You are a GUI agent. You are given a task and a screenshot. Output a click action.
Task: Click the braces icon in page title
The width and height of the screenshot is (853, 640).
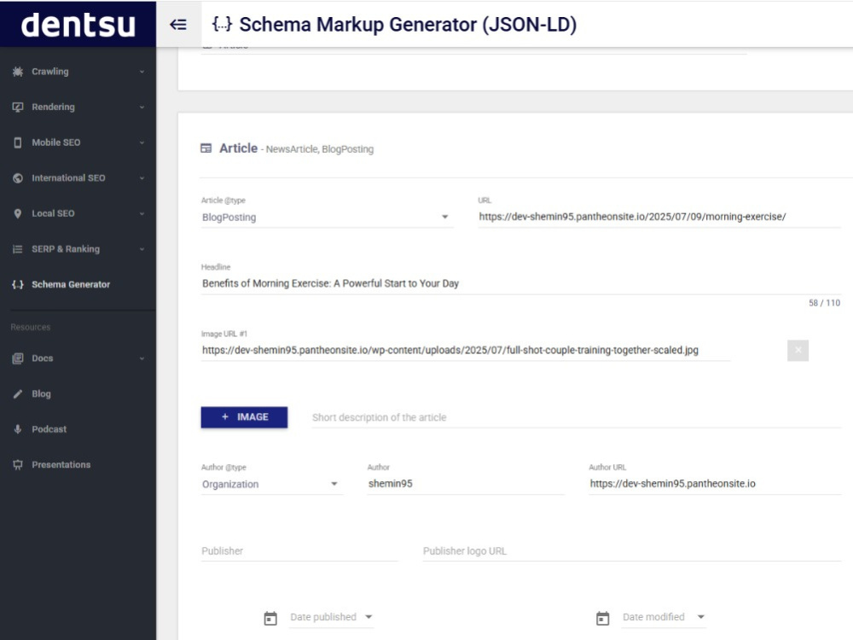222,24
